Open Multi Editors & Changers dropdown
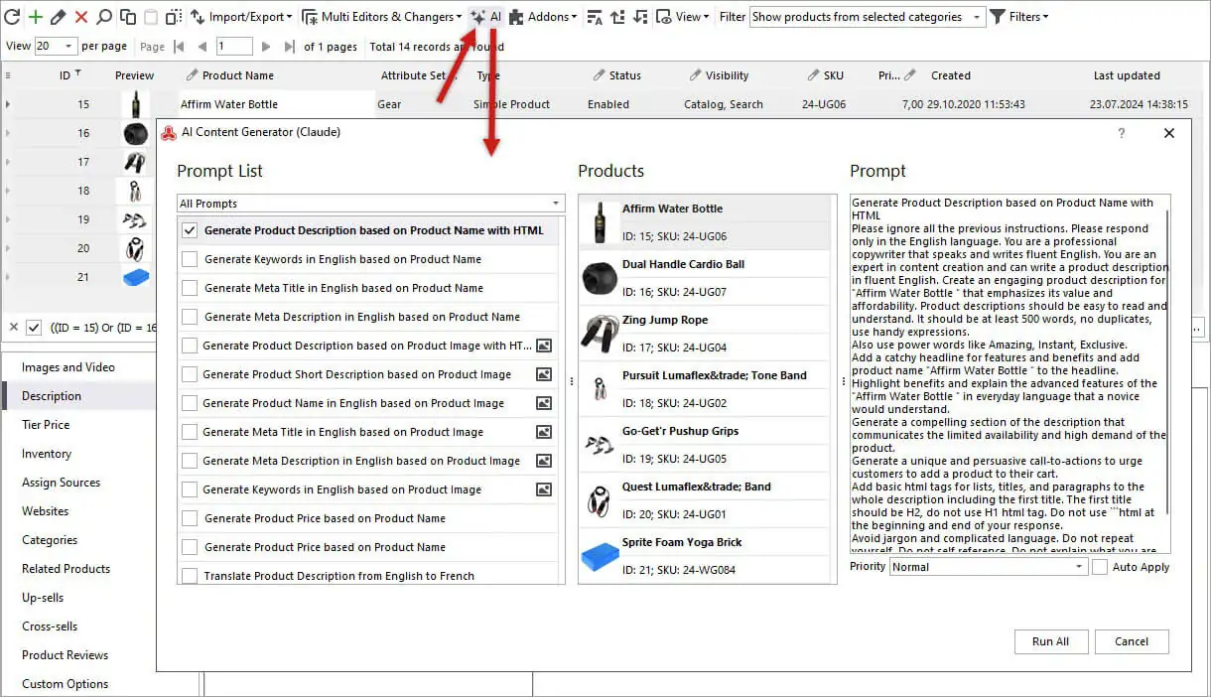The image size is (1211, 697). click(x=382, y=17)
